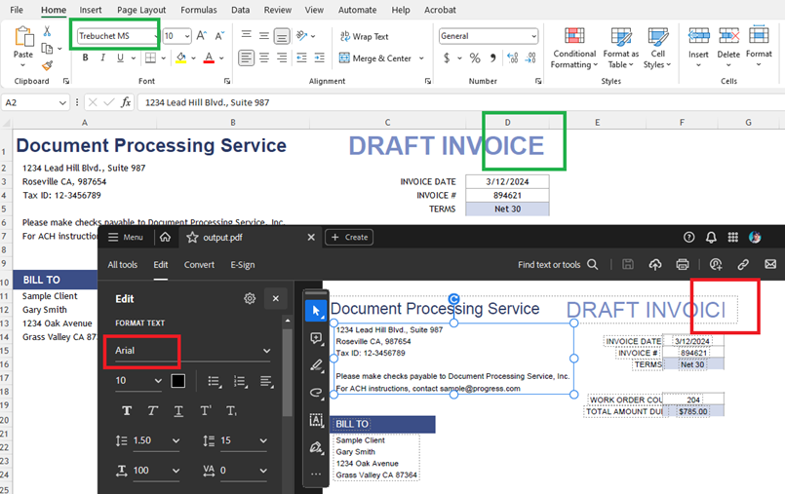Click the Create button in Acrobat
The image size is (785, 494).
click(349, 237)
